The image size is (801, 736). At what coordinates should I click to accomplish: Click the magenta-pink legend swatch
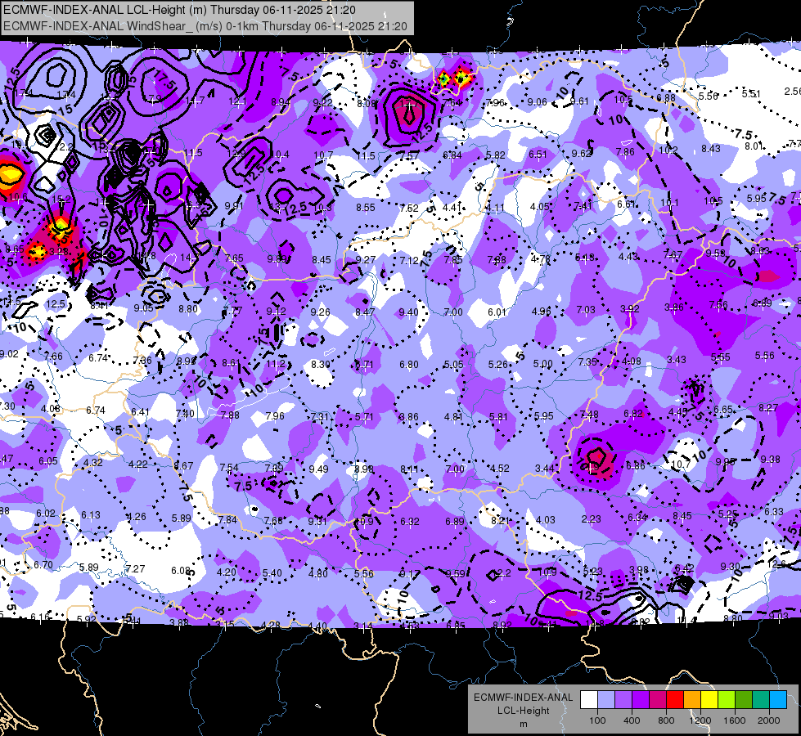(658, 700)
